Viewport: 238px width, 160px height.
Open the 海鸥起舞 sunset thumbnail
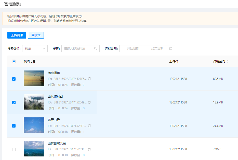(34, 78)
